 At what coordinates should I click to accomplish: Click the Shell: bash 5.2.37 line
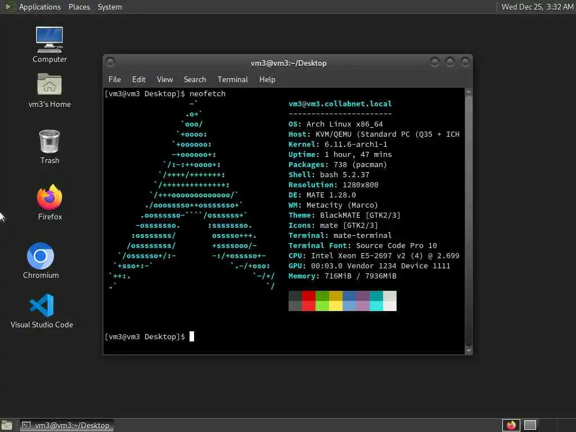(x=328, y=175)
